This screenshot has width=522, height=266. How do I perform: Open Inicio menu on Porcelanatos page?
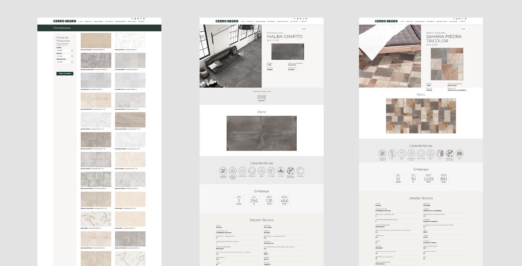click(81, 21)
